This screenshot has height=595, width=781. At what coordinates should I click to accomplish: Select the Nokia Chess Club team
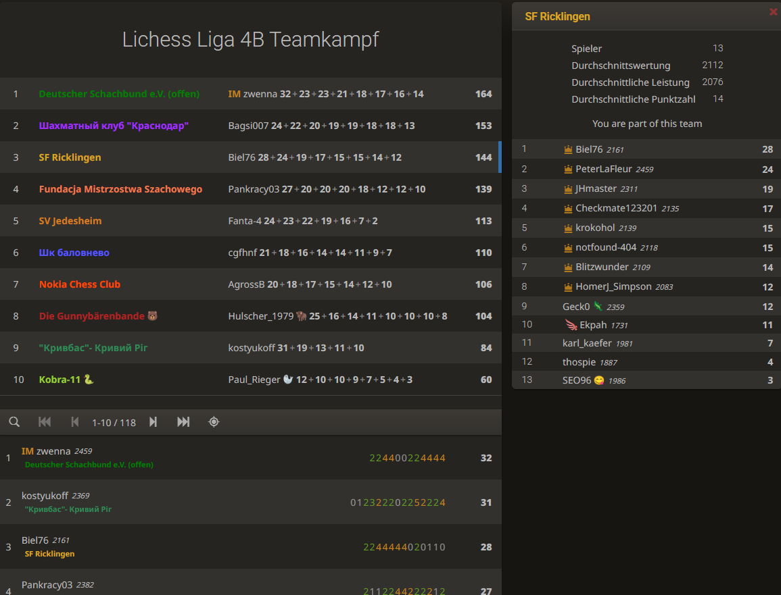80,284
